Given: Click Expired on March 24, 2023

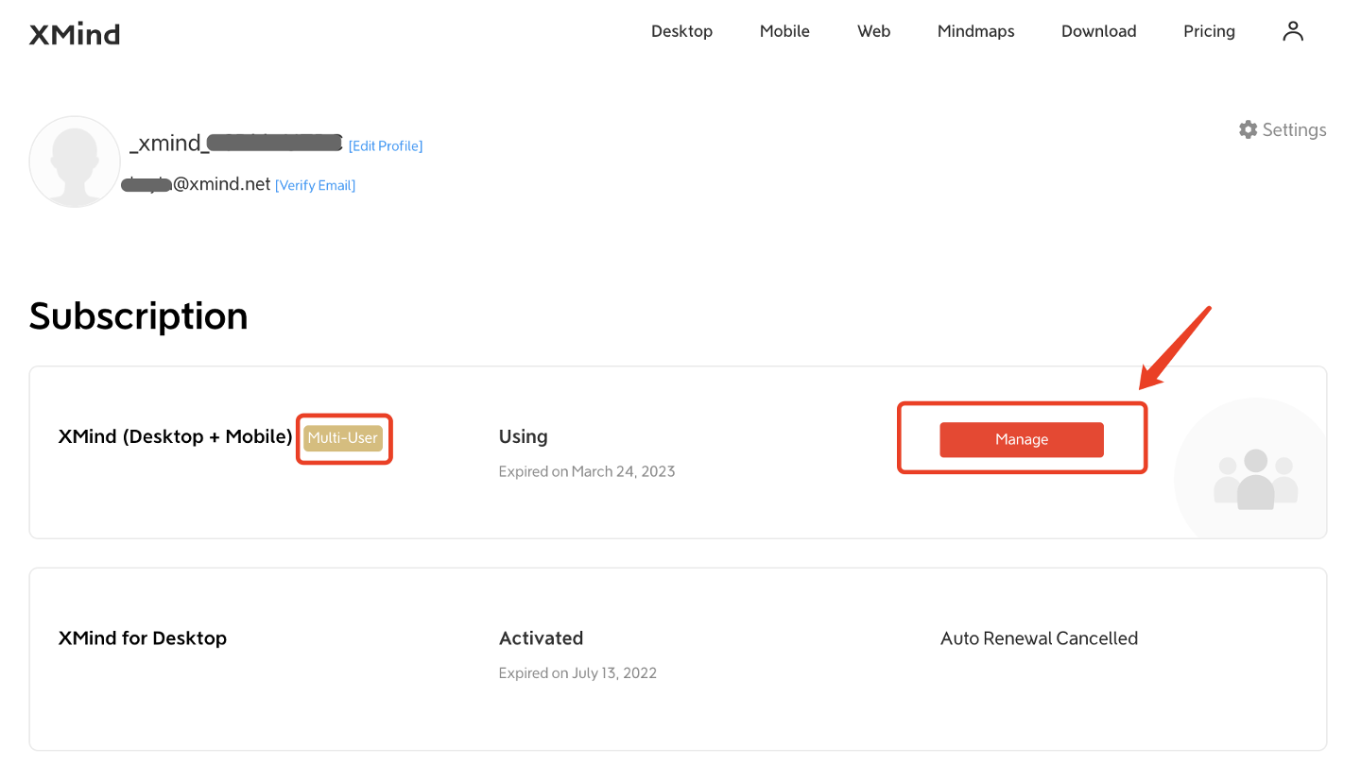Looking at the screenshot, I should click(587, 471).
